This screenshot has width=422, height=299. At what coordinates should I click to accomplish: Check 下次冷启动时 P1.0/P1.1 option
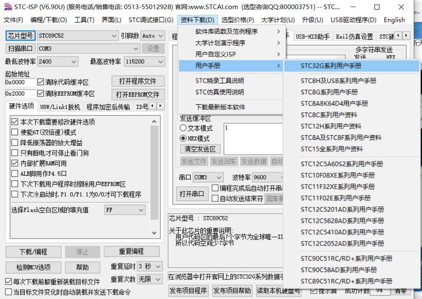click(14, 194)
